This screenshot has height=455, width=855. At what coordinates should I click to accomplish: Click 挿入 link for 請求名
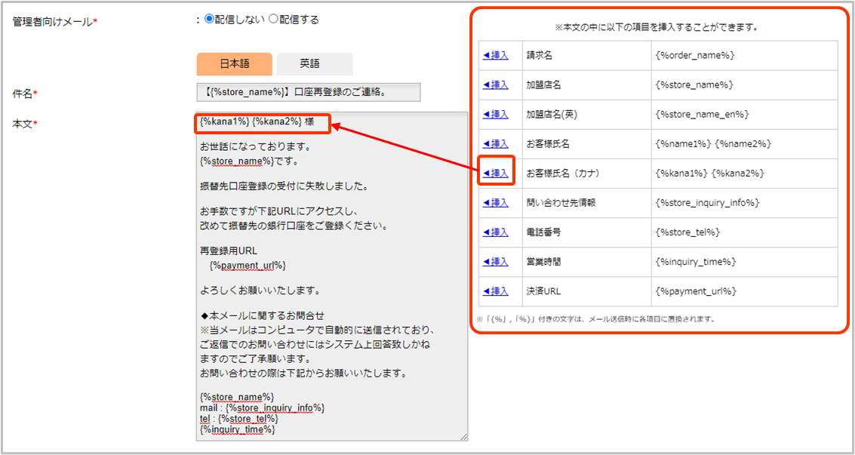point(495,56)
